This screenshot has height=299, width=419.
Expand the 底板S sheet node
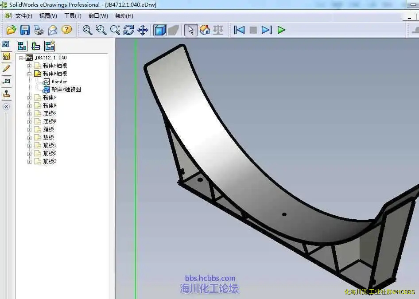point(30,114)
